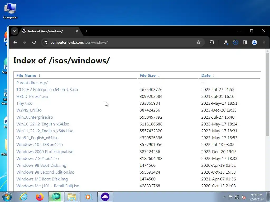Sort the list by File Size
Viewport: 270px width, 202px height.
148,75
